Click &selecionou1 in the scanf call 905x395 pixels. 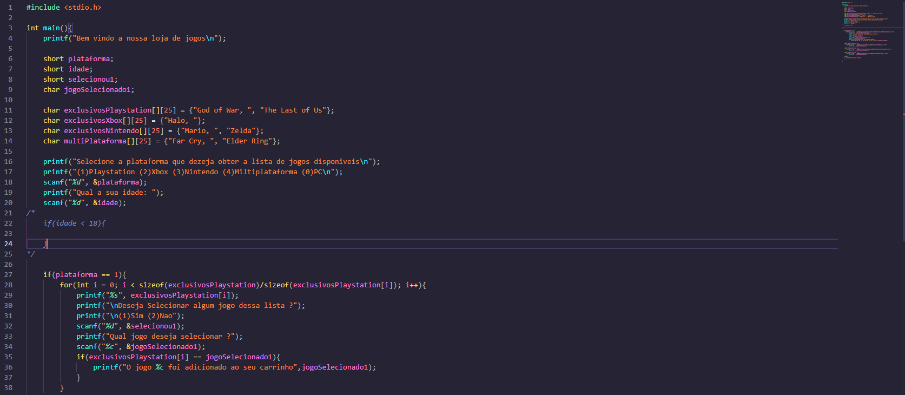(x=151, y=326)
